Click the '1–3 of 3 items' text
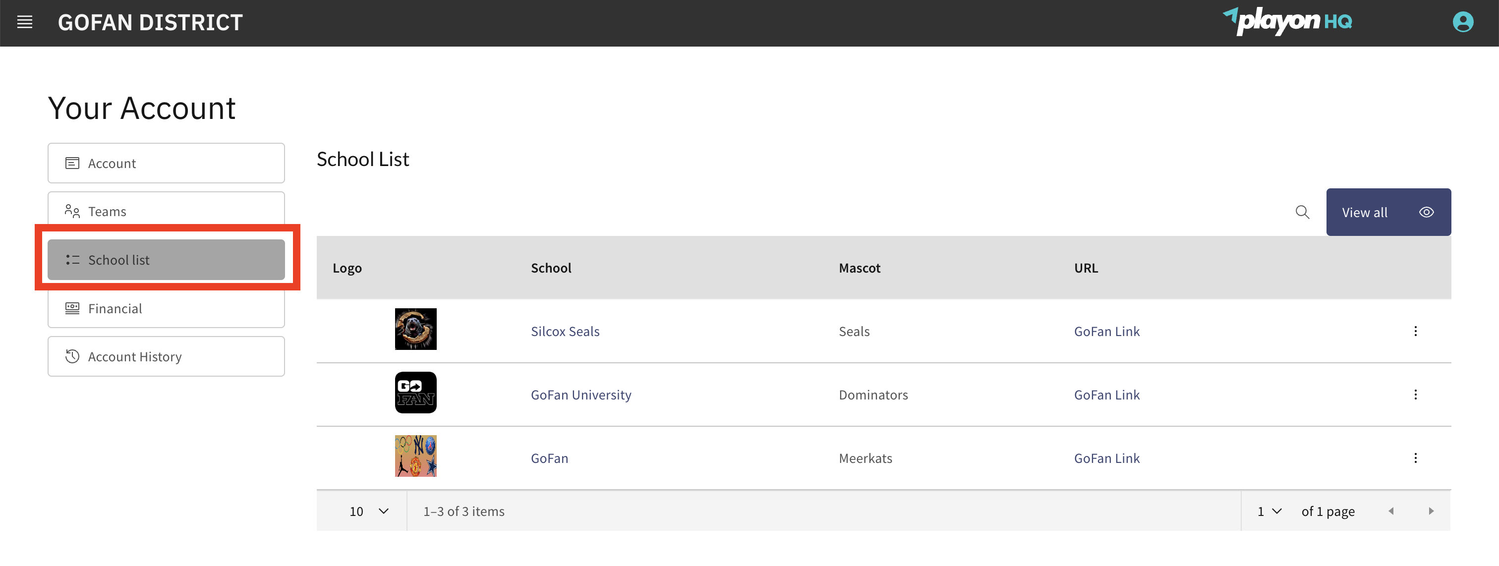 point(463,511)
